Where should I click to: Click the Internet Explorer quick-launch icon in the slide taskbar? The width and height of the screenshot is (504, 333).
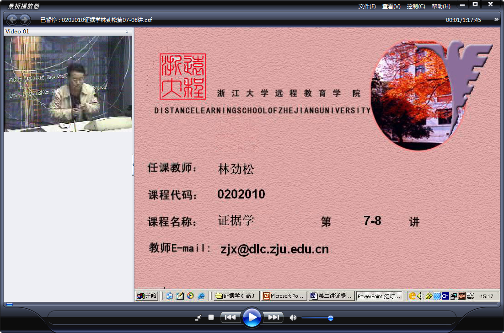[201, 296]
